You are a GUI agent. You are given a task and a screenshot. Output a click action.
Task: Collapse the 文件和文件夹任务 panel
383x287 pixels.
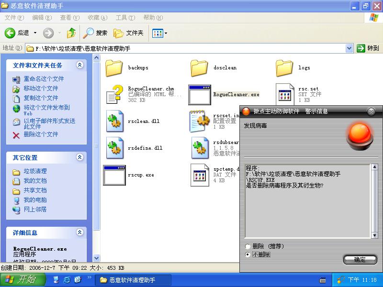click(79, 65)
